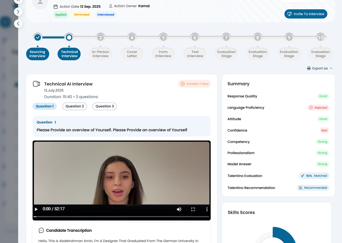Switch to the Question 3 tab

click(104, 106)
